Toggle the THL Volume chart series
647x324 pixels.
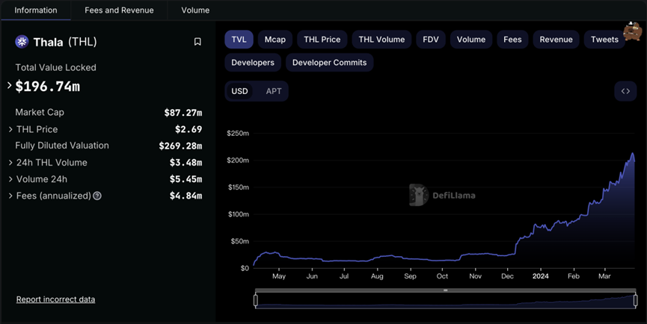381,40
